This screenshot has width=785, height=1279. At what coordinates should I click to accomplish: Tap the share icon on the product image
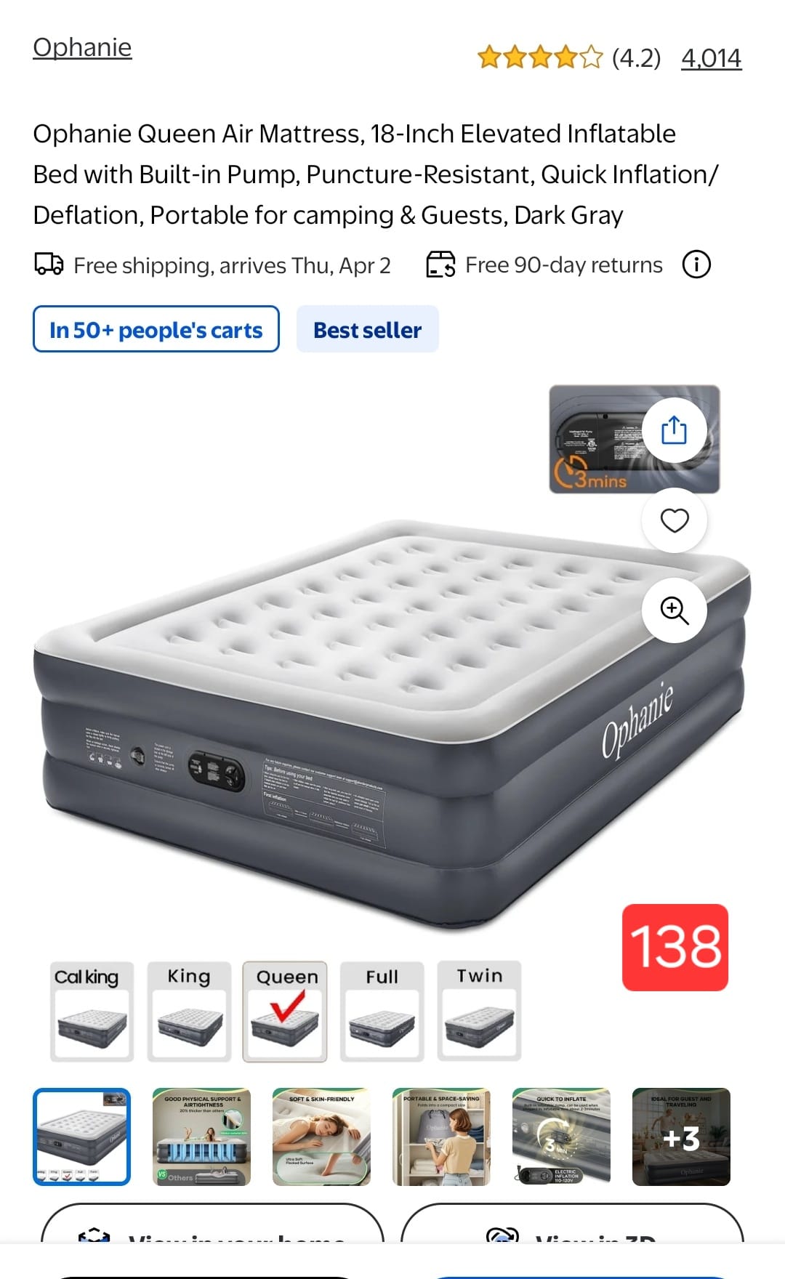coord(674,429)
